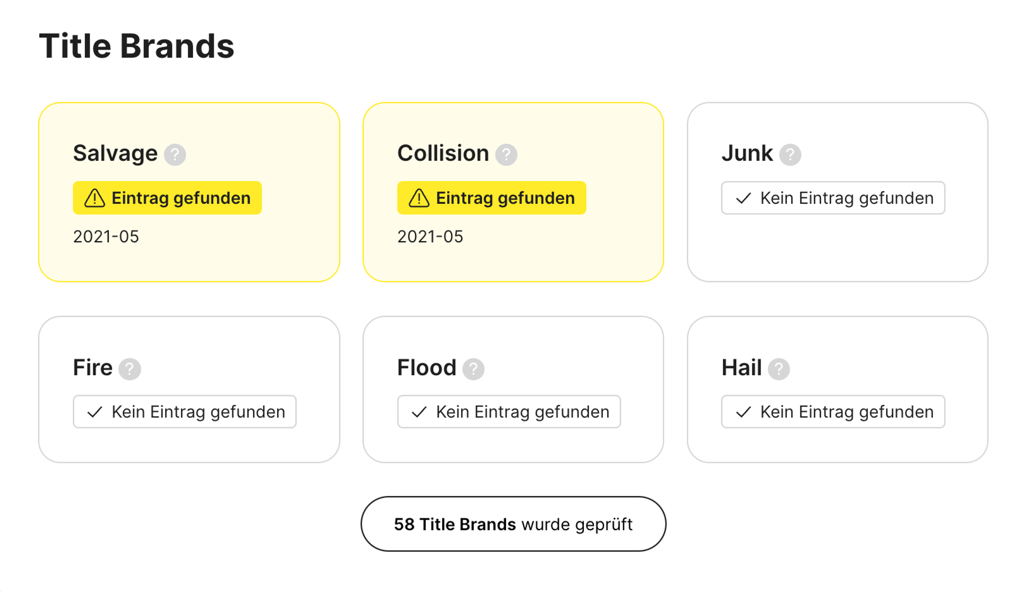Viewport: 1027px width, 592px height.
Task: Click the checkmark in the Junk card
Action: point(743,198)
